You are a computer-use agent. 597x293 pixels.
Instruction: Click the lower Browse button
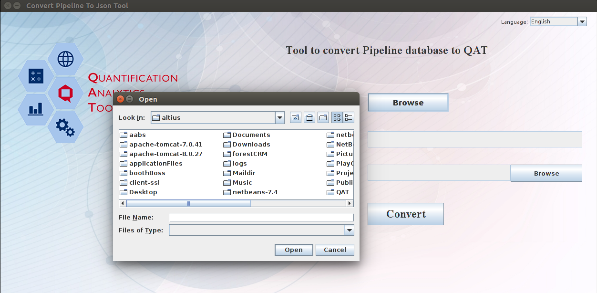pos(546,173)
